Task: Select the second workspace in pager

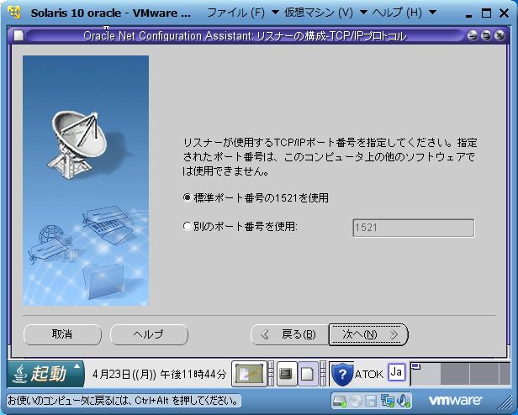Action: click(455, 374)
